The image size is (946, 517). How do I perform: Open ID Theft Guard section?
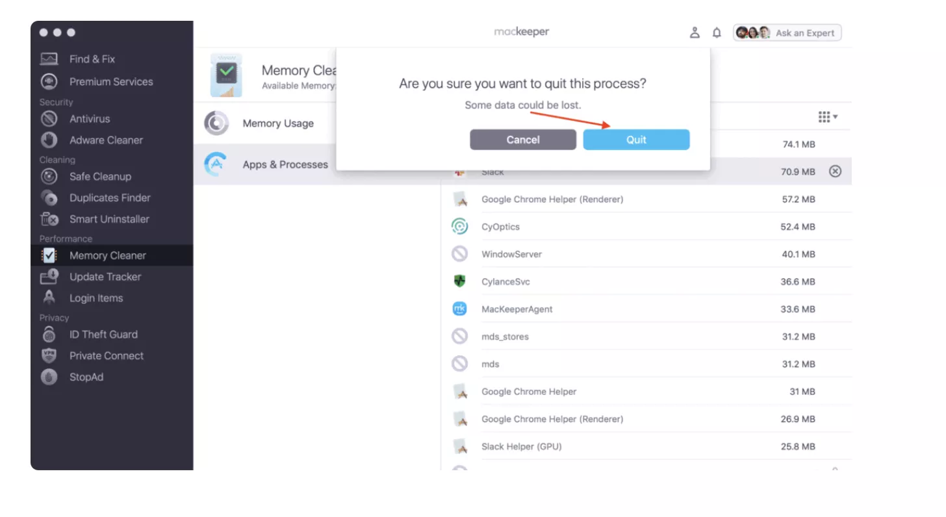[x=103, y=334]
